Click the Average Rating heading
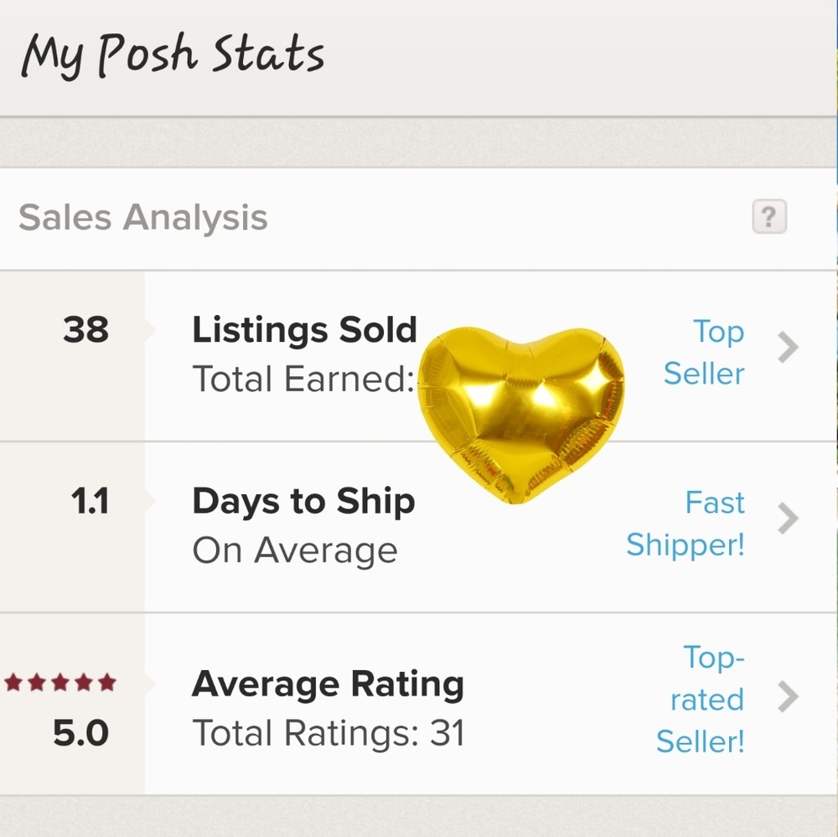 (328, 684)
